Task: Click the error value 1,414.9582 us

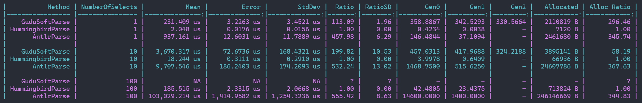Action: click(236, 96)
